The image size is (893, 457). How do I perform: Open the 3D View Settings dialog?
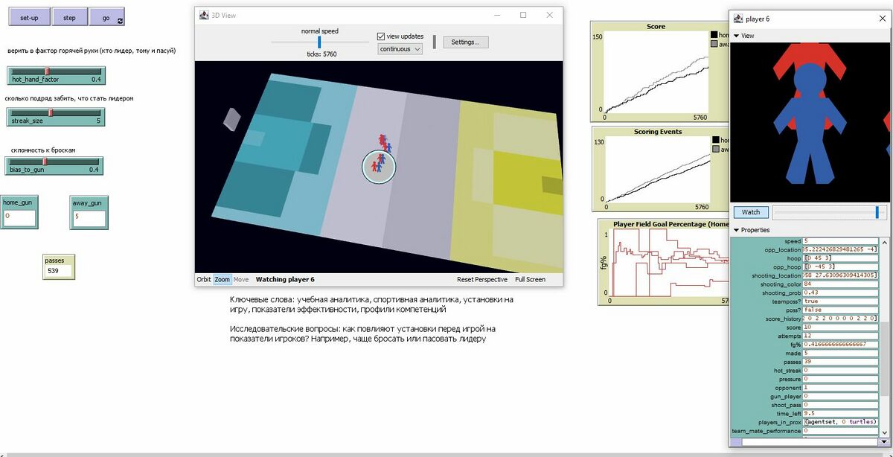(x=466, y=42)
